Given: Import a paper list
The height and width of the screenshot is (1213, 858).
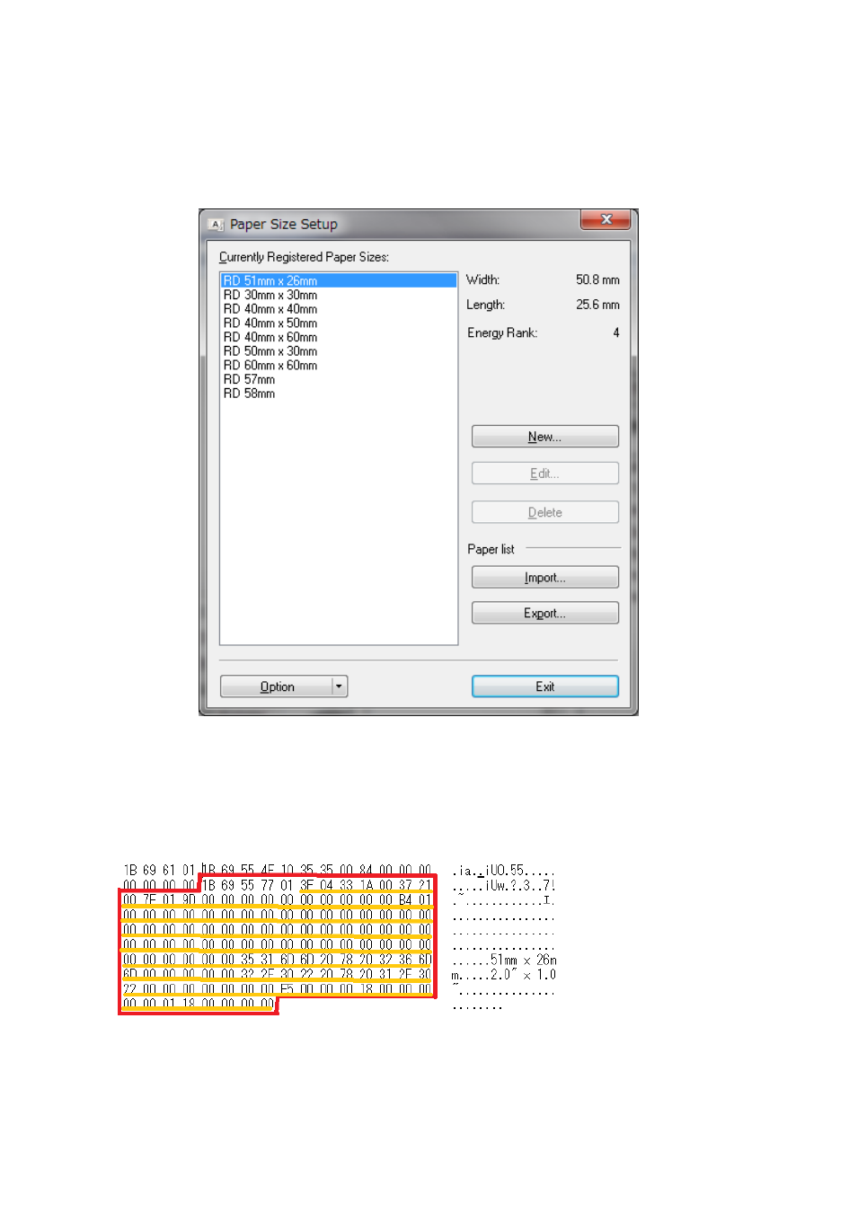Looking at the screenshot, I should point(545,578).
